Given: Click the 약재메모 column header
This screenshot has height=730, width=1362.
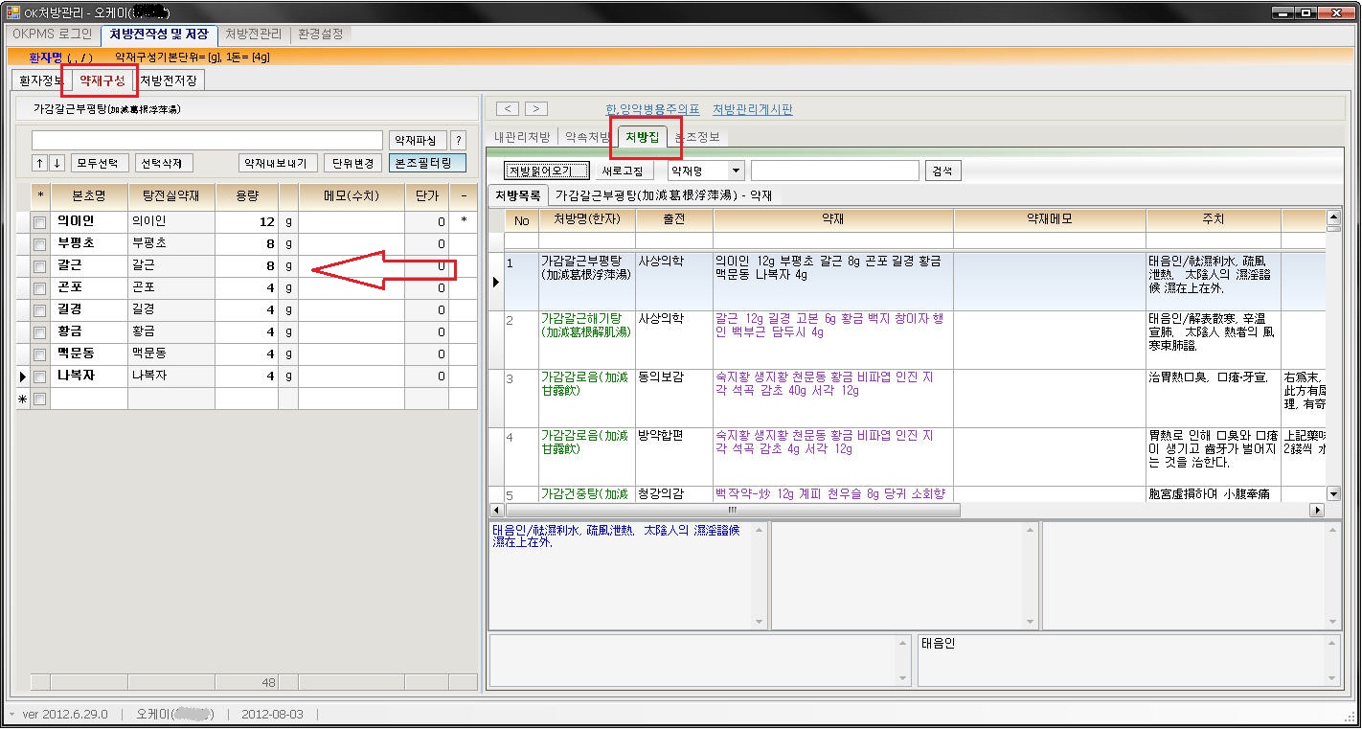Looking at the screenshot, I should 1050,219.
